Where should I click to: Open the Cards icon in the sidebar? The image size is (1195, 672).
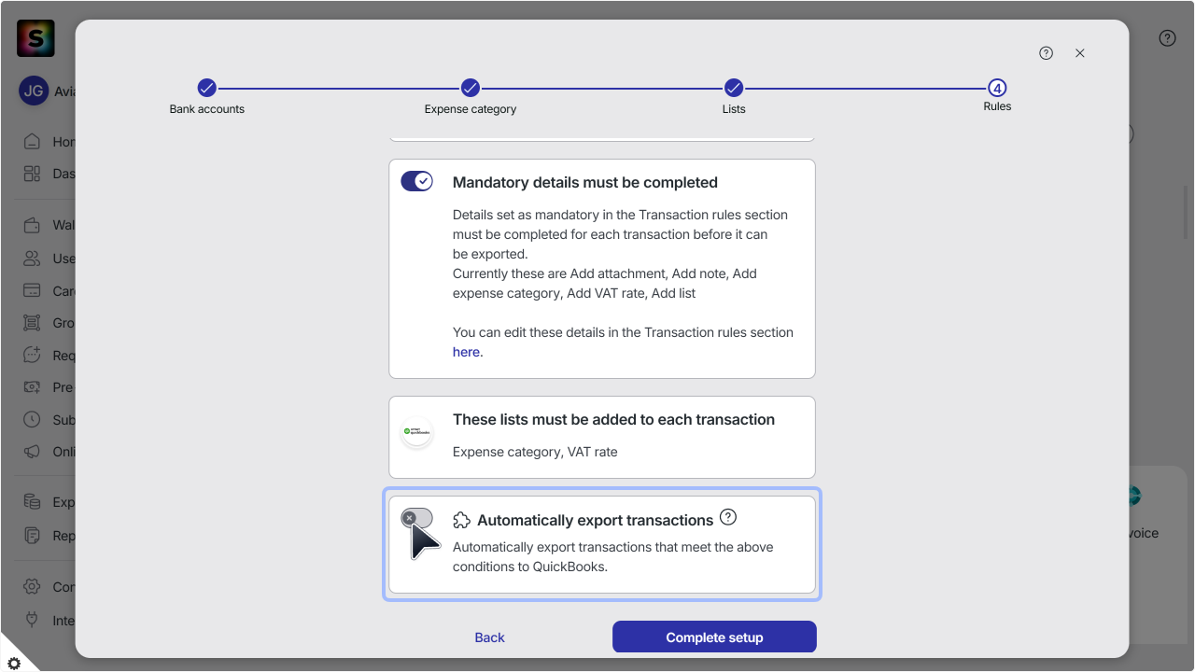(33, 290)
